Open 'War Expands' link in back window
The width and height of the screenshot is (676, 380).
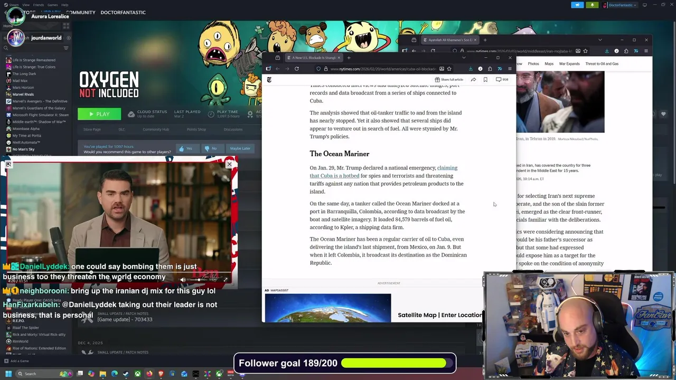569,64
